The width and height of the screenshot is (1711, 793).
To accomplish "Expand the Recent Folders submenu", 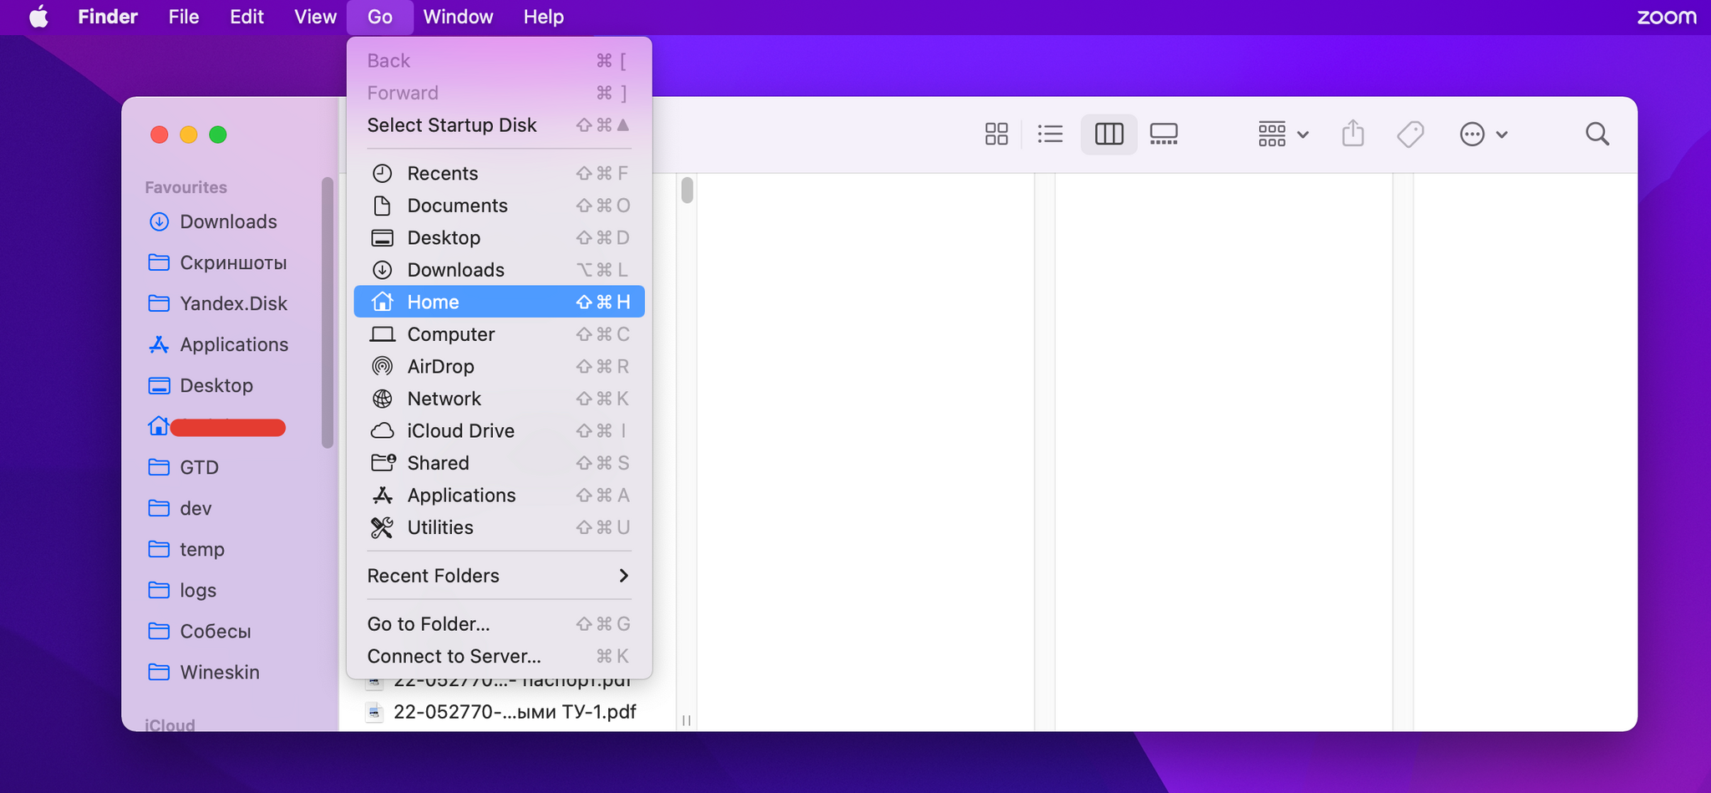I will coord(499,576).
